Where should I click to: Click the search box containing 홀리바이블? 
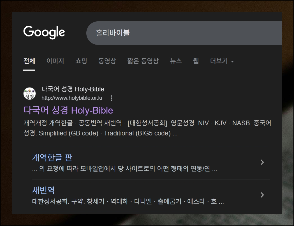click(184, 33)
